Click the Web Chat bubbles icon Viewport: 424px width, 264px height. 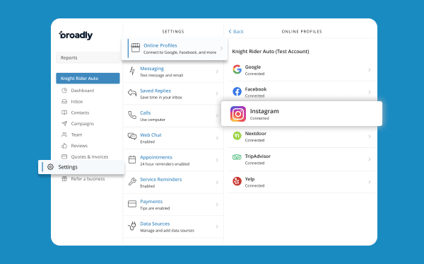[x=132, y=136]
